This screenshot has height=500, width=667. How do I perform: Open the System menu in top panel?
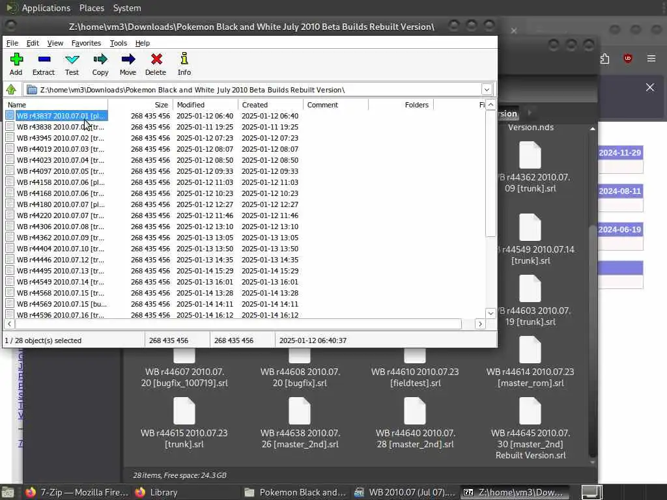tap(127, 8)
